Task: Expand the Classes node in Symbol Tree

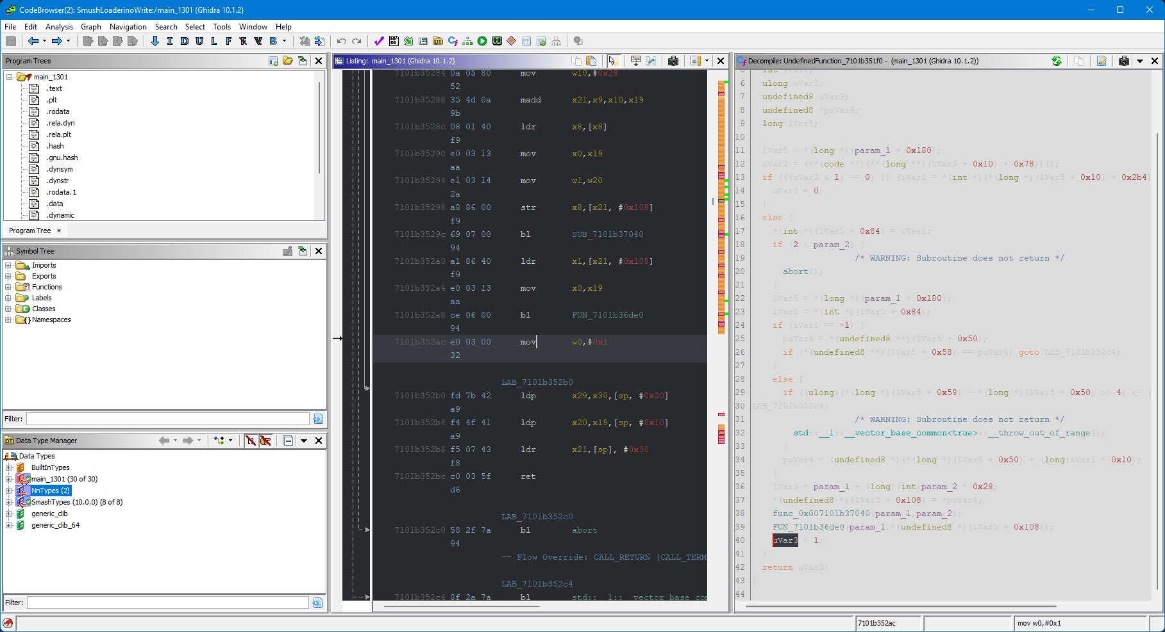Action: coord(8,309)
